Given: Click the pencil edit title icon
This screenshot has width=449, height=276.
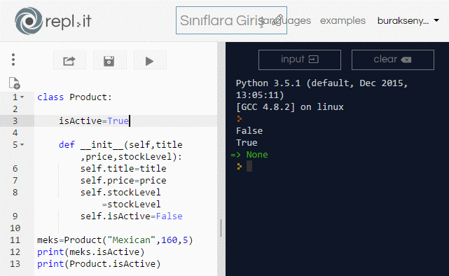Looking at the screenshot, I should pyautogui.click(x=277, y=20).
